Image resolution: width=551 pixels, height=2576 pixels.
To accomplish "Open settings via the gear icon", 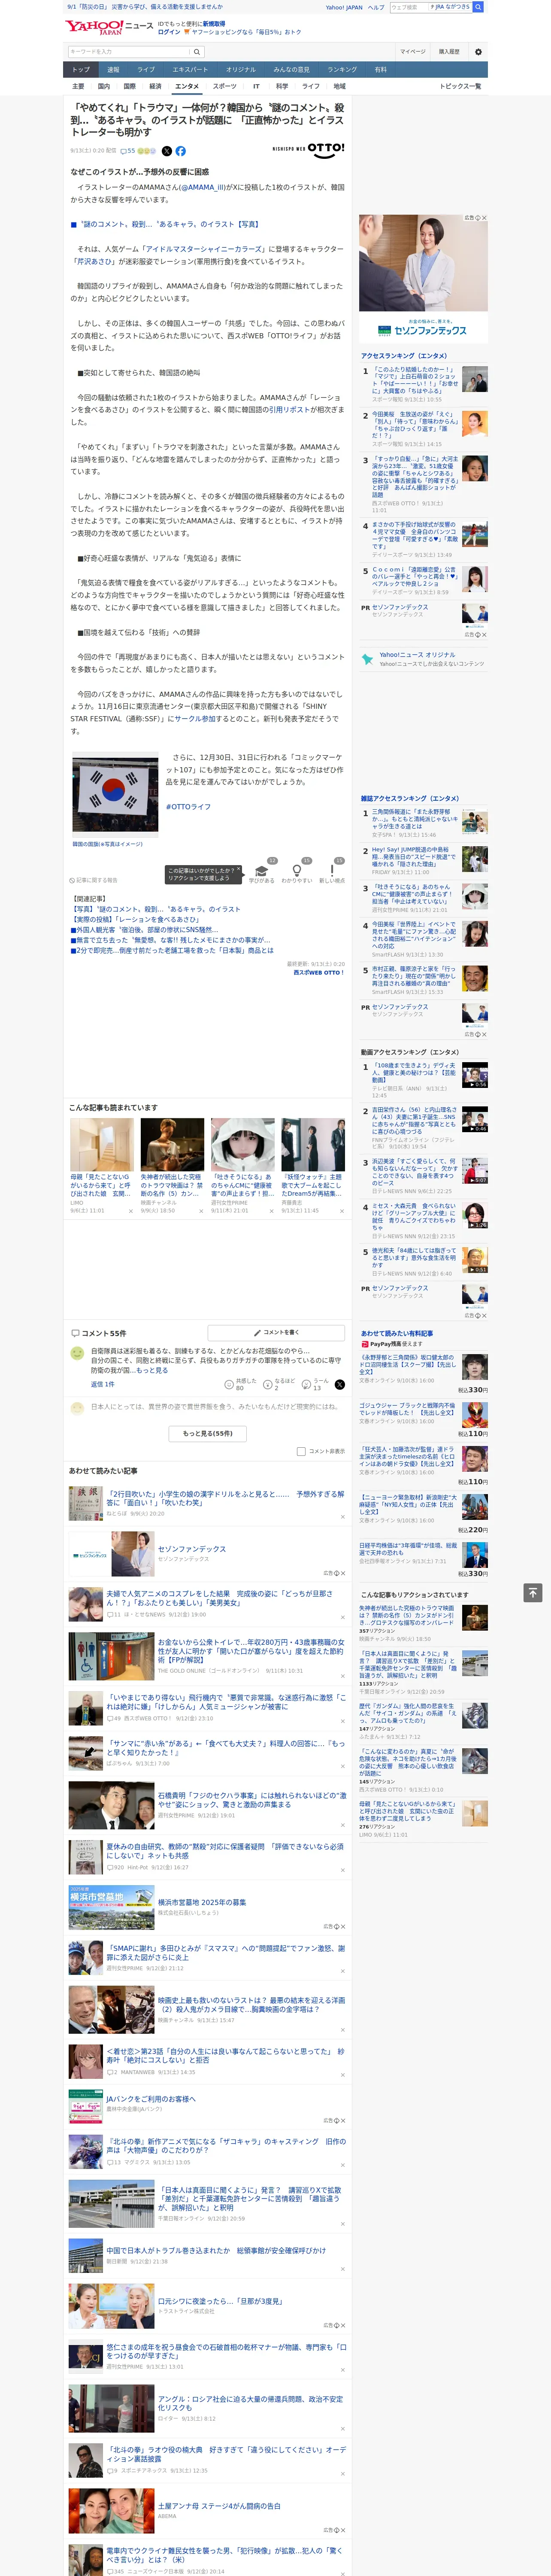I will point(478,52).
